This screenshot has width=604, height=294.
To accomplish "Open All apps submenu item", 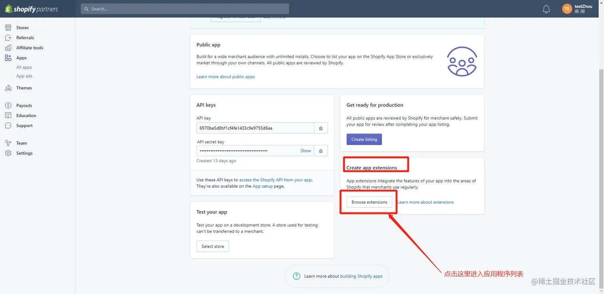I will click(24, 67).
